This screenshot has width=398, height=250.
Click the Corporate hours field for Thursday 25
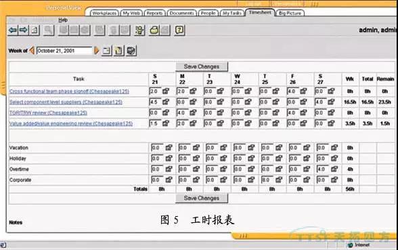pyautogui.click(x=267, y=180)
